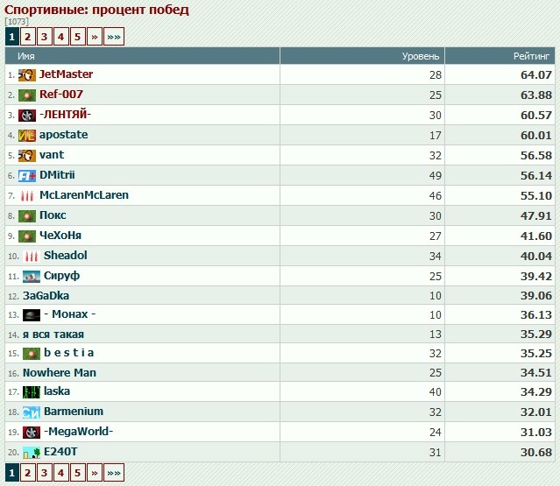Open page 3 in bottom pagination
This screenshot has width=560, height=486.
tap(44, 474)
